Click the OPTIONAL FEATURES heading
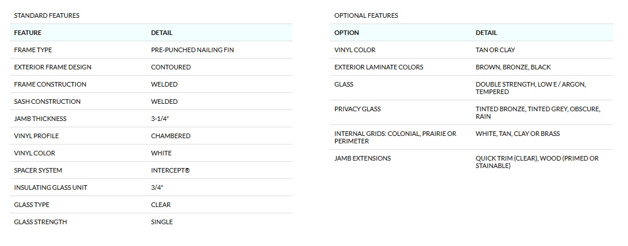The width and height of the screenshot is (628, 246). pyautogui.click(x=366, y=15)
